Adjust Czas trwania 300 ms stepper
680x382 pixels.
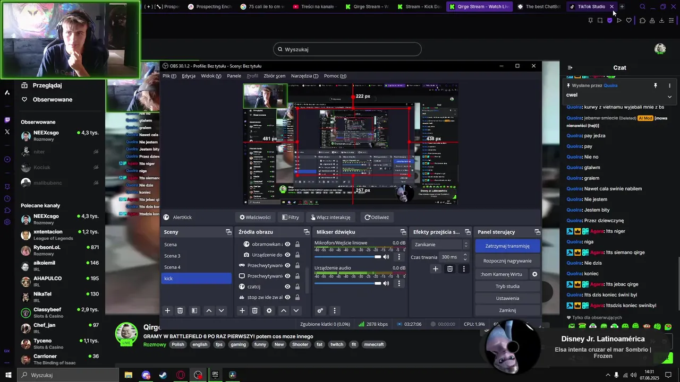pos(465,257)
